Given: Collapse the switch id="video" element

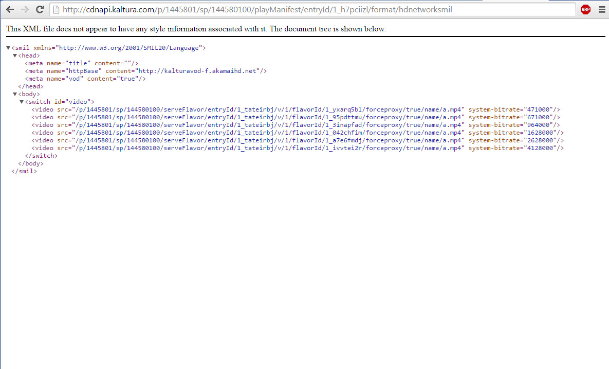Looking at the screenshot, I should click(22, 102).
